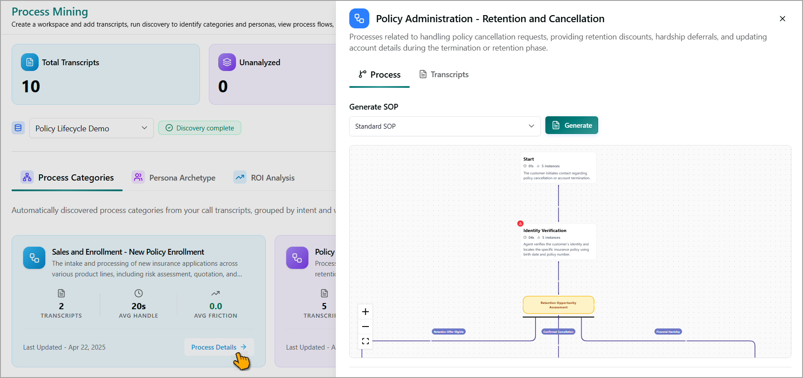803x378 pixels.
Task: Click the document icon above 5 transcripts
Action: [324, 293]
